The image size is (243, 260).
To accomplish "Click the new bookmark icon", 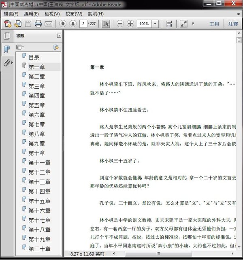I will point(56,47).
